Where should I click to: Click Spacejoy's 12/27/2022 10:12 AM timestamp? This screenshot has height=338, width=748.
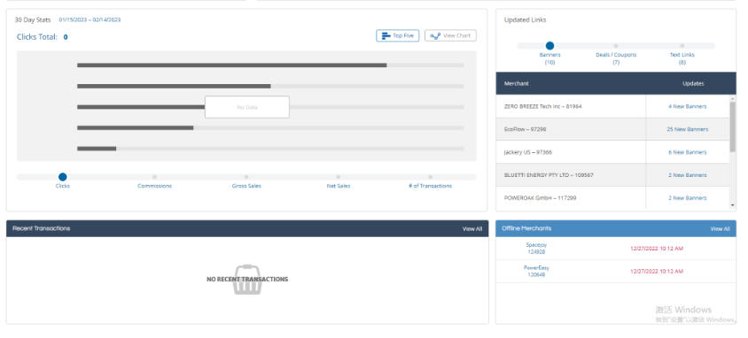point(657,249)
